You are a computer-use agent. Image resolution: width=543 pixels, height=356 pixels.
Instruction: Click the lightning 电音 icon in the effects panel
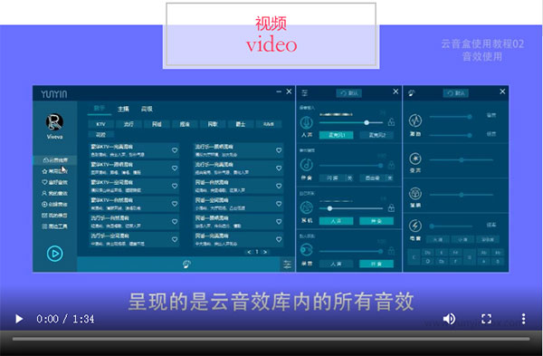[x=414, y=226]
